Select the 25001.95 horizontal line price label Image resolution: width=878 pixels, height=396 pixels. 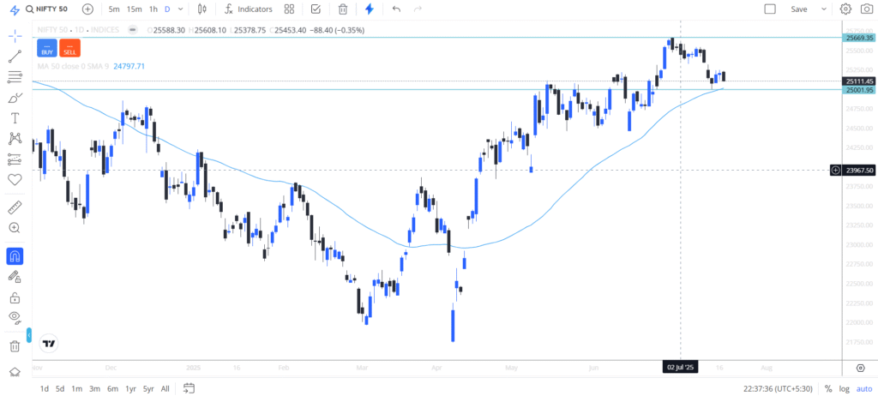tap(860, 90)
